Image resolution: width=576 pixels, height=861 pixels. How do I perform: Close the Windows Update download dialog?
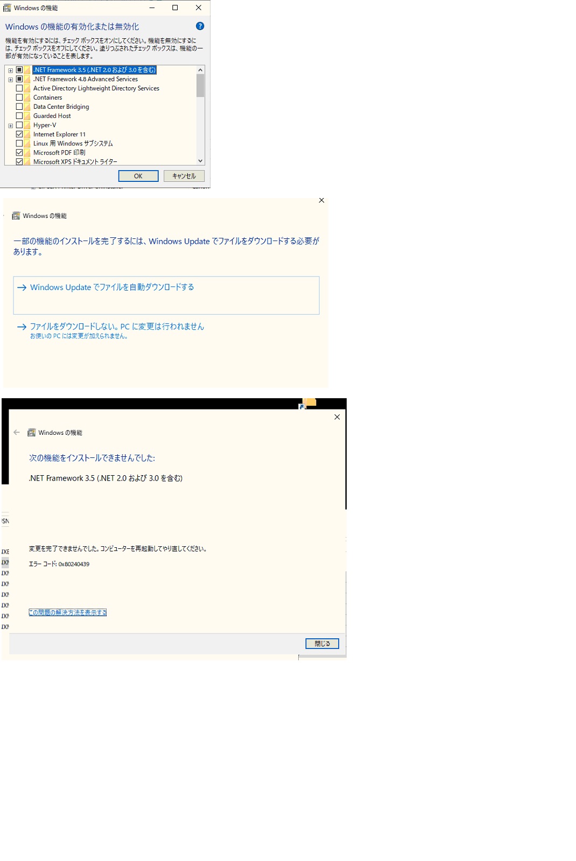(321, 200)
